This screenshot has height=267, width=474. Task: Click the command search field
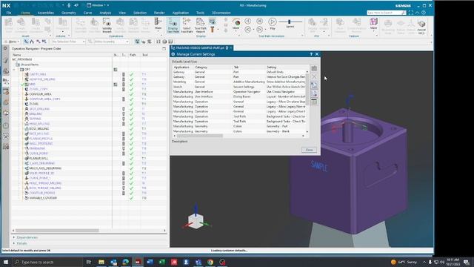pos(387,13)
